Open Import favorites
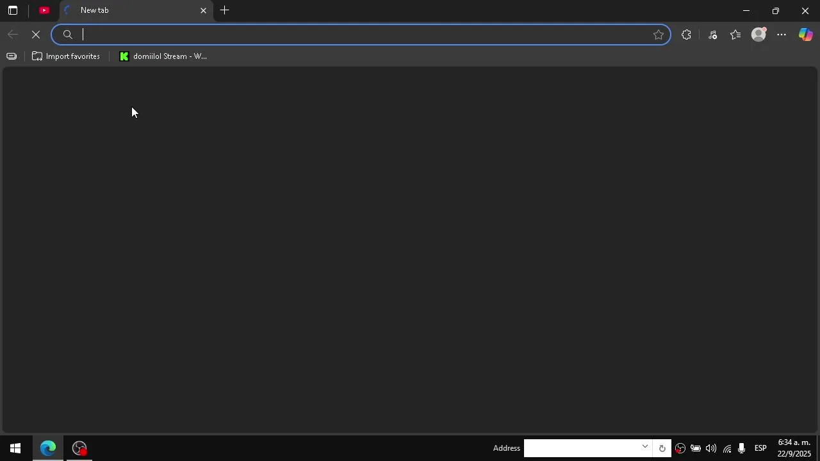Image resolution: width=820 pixels, height=461 pixels. (66, 56)
